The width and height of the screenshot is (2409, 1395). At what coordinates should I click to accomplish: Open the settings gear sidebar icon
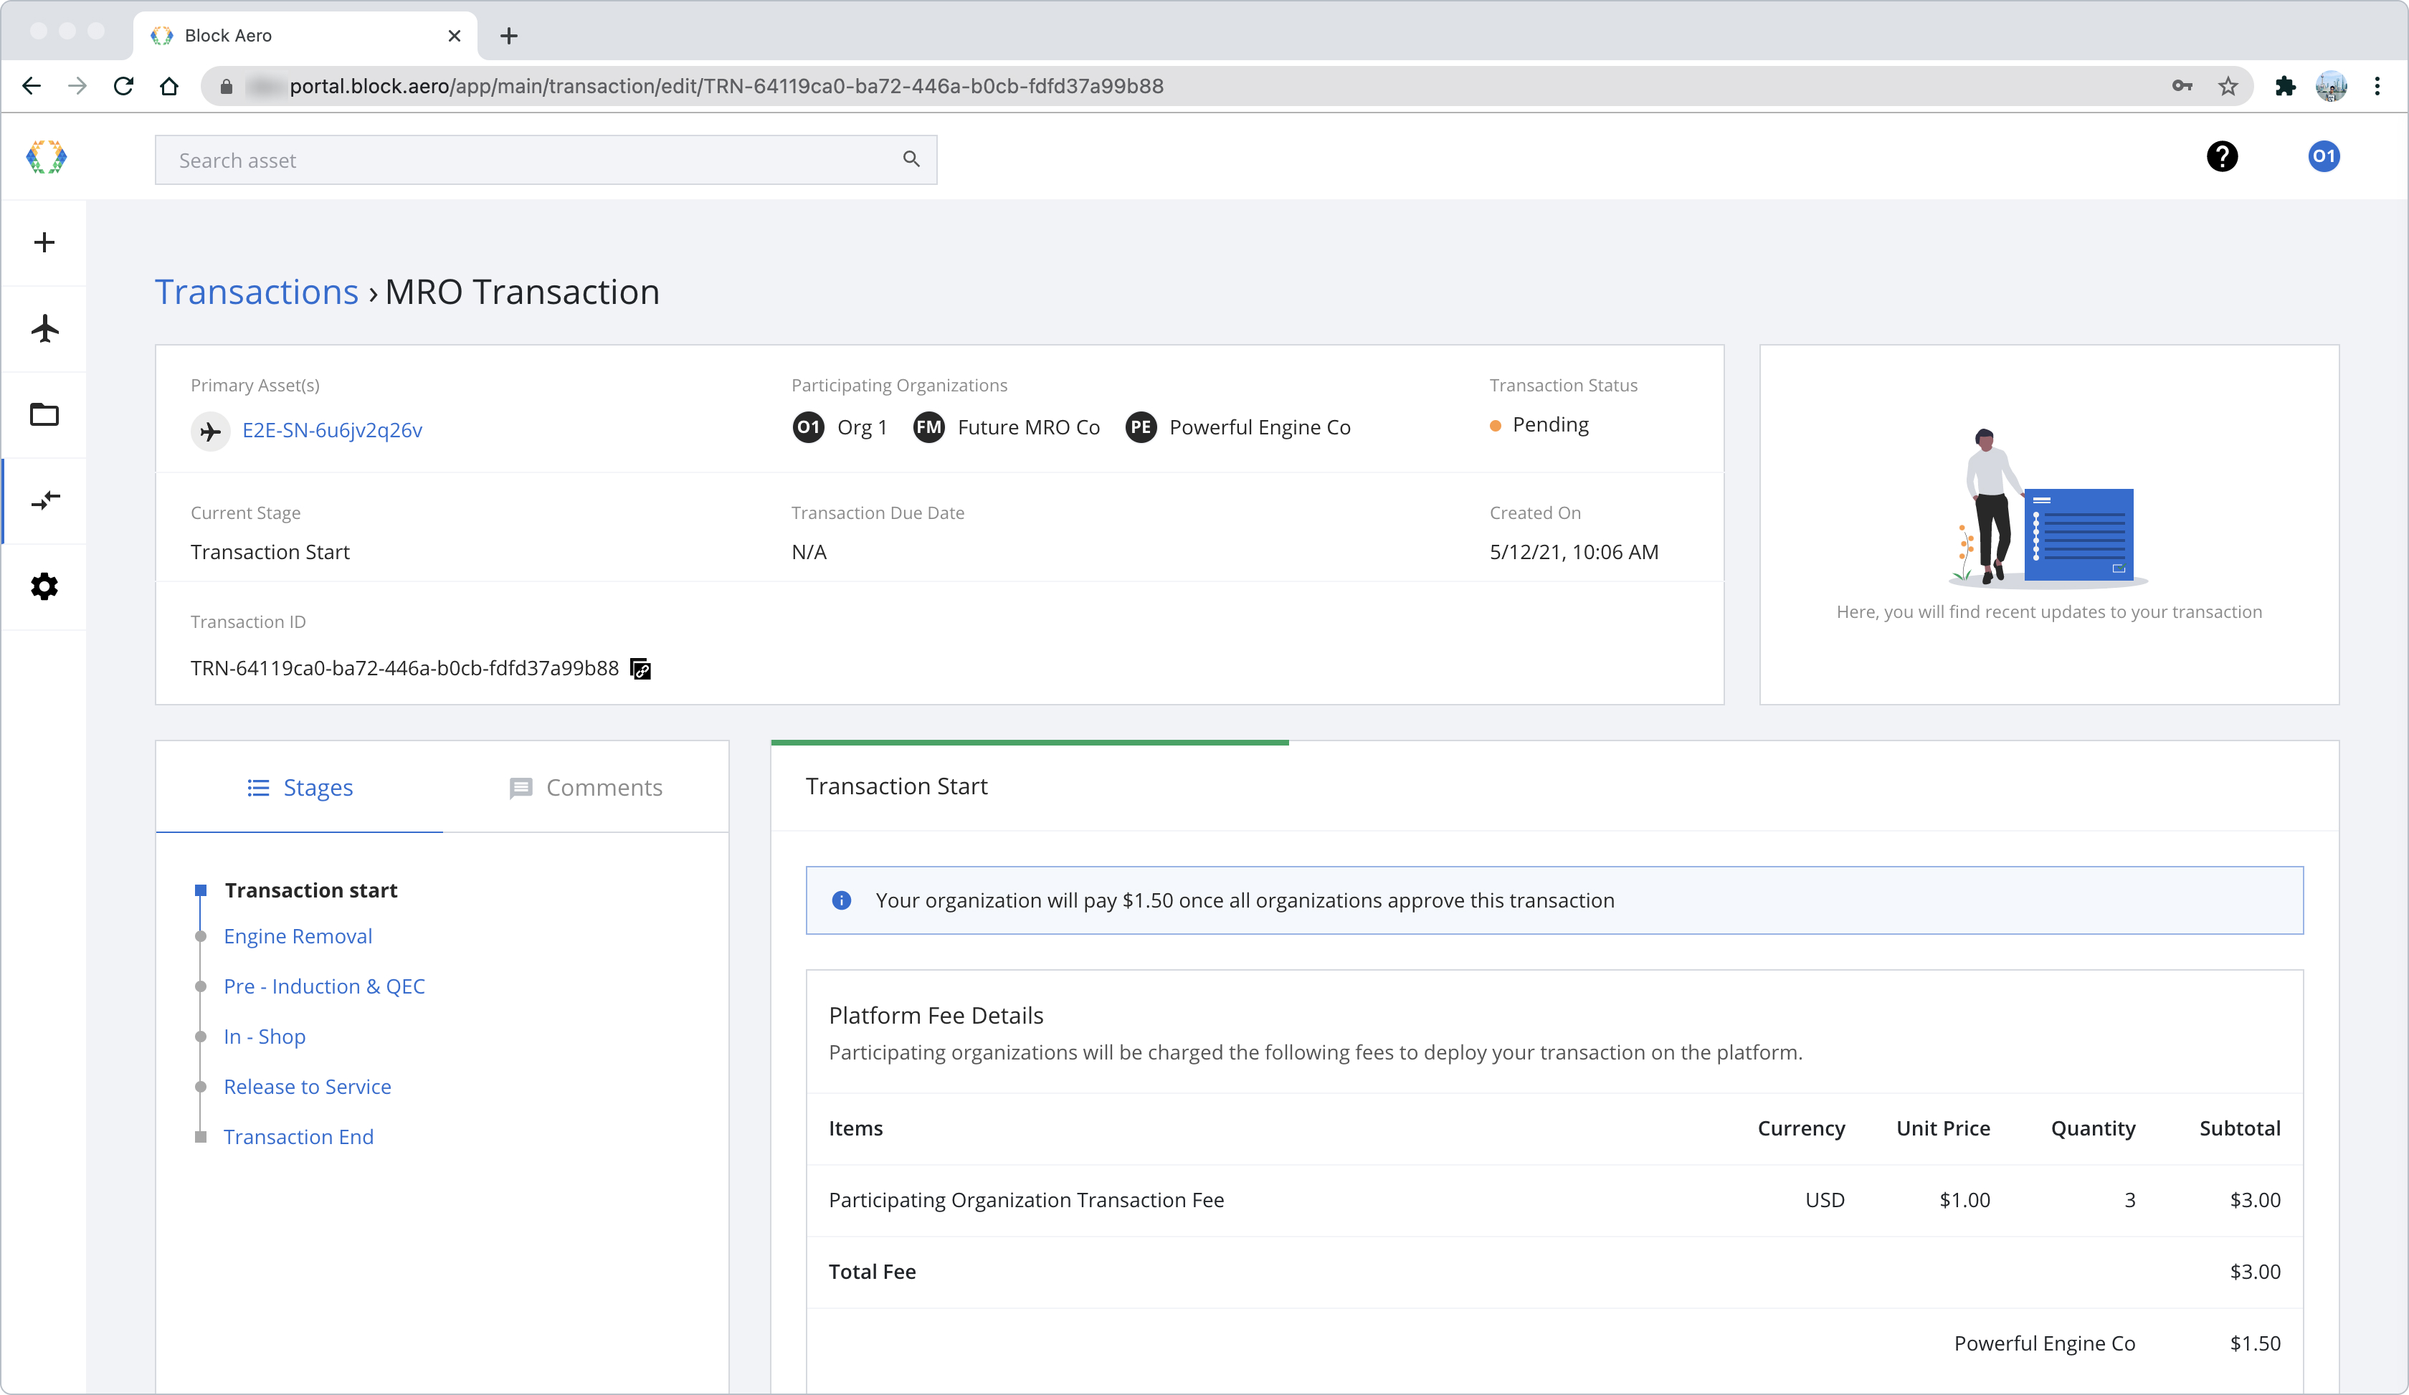44,586
